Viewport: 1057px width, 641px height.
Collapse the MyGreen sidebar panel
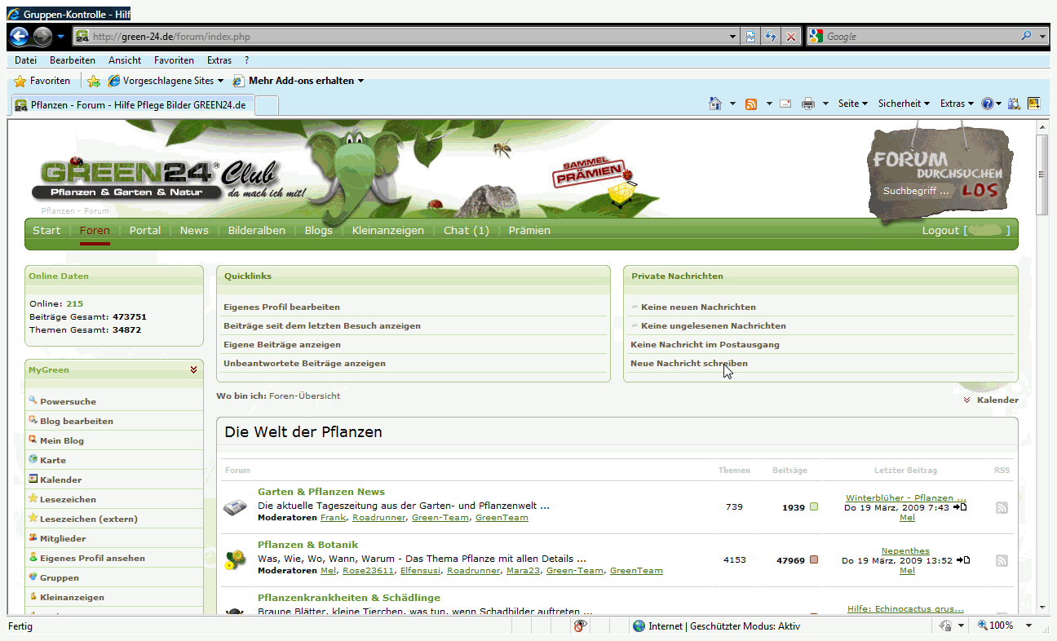(x=193, y=369)
